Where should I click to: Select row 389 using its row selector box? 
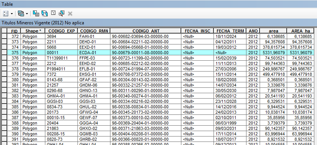pyautogui.click(x=4, y=128)
